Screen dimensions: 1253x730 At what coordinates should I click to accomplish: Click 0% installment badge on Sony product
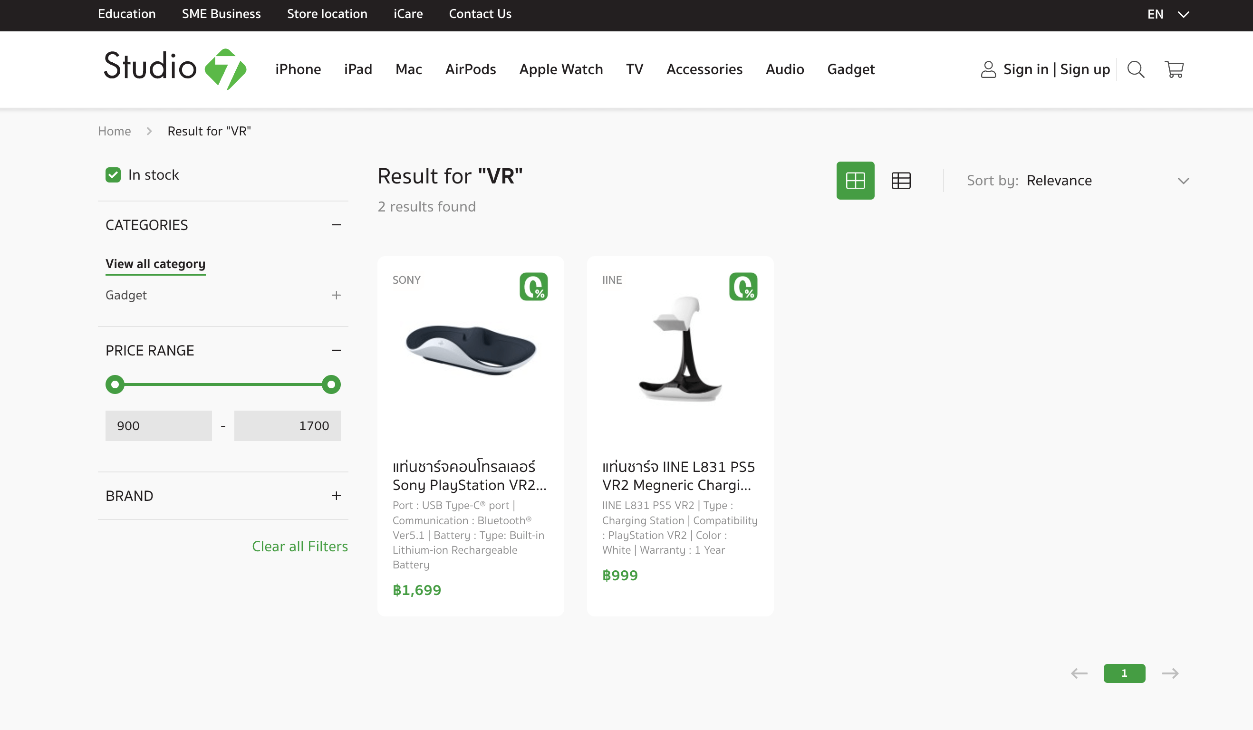tap(533, 287)
